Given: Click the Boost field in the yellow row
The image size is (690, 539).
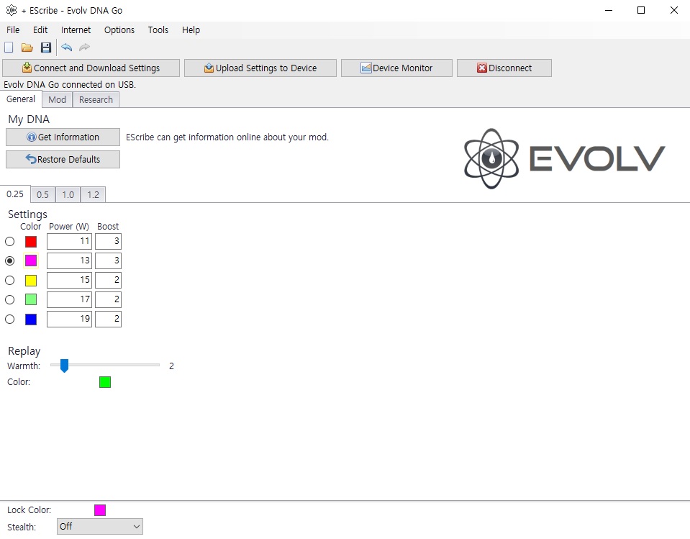Looking at the screenshot, I should click(x=108, y=280).
